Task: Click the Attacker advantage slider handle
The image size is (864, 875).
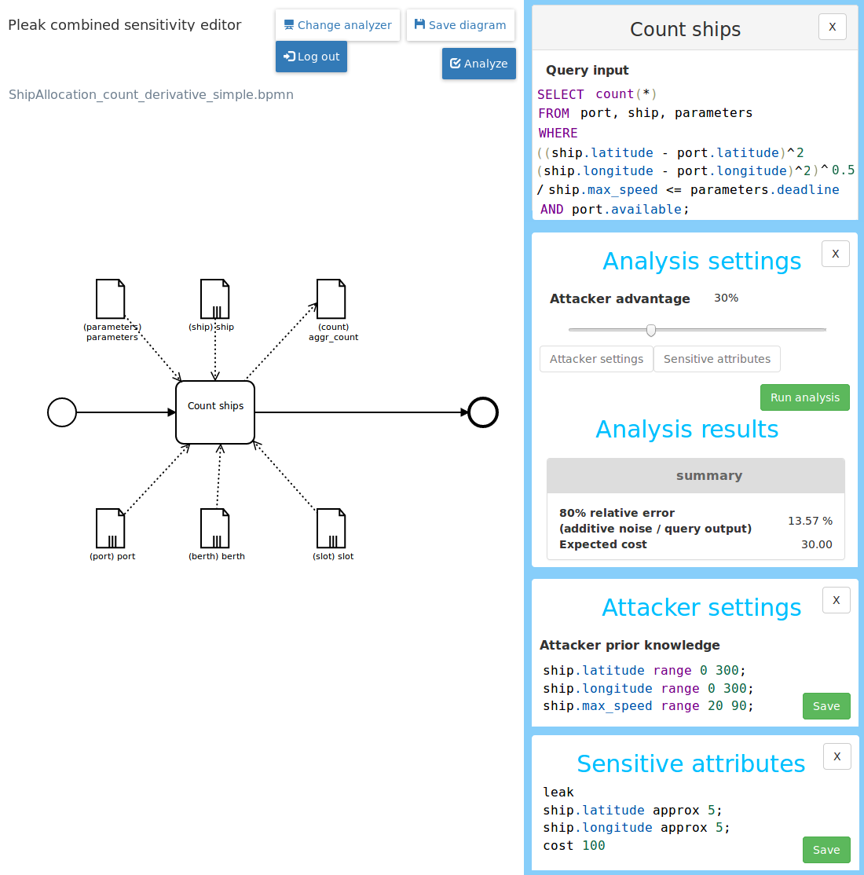Action: (650, 330)
